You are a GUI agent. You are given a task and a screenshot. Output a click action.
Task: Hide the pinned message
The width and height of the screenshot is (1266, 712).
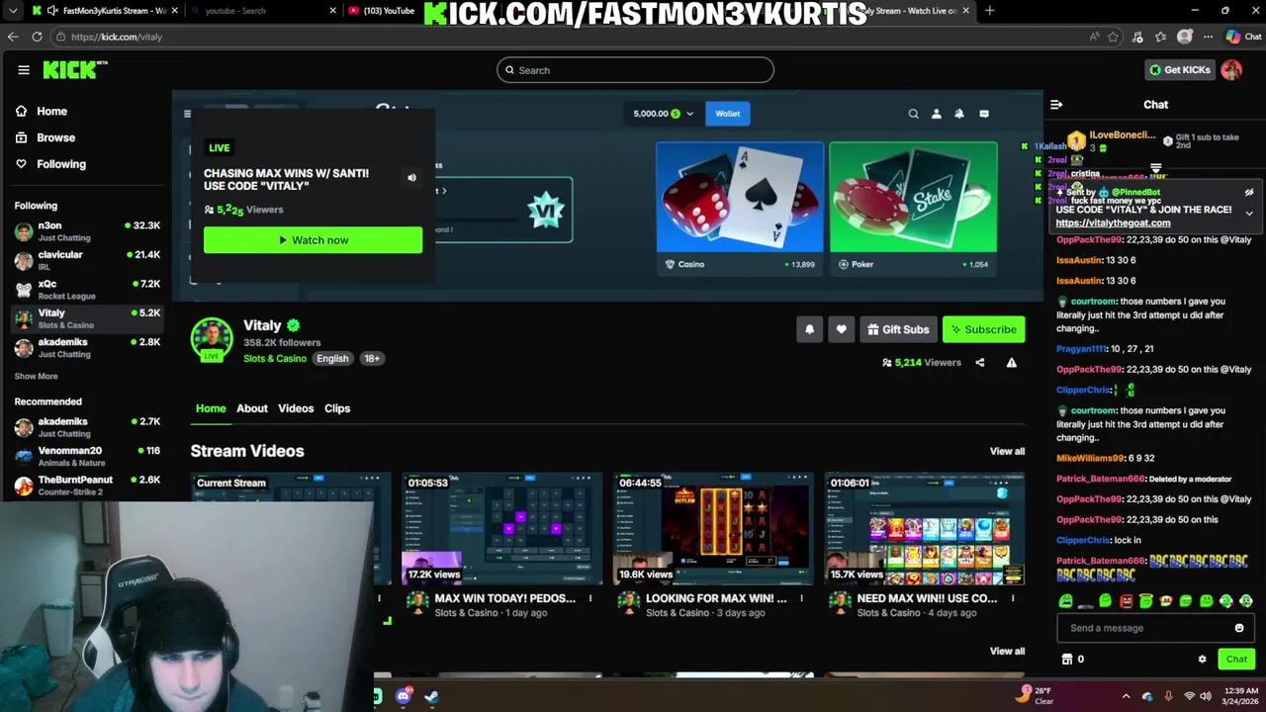coord(1249,193)
